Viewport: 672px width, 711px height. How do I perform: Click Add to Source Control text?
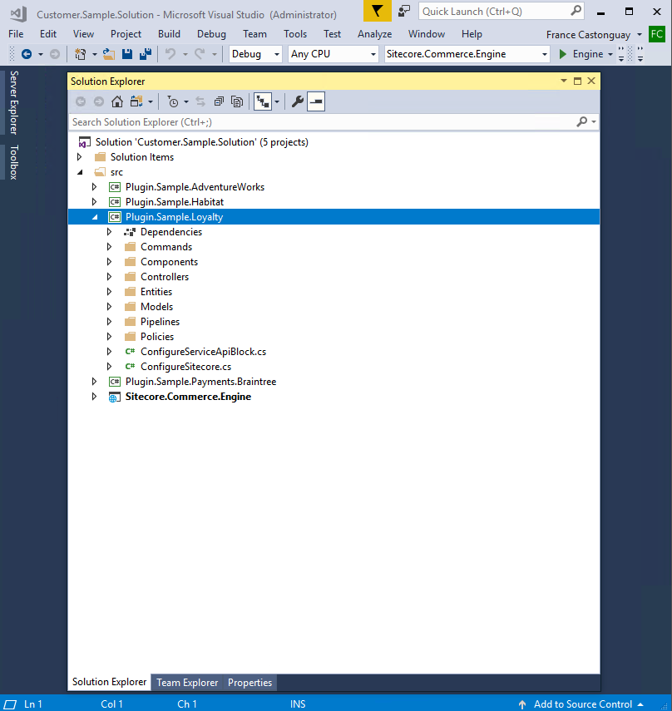[x=583, y=704]
